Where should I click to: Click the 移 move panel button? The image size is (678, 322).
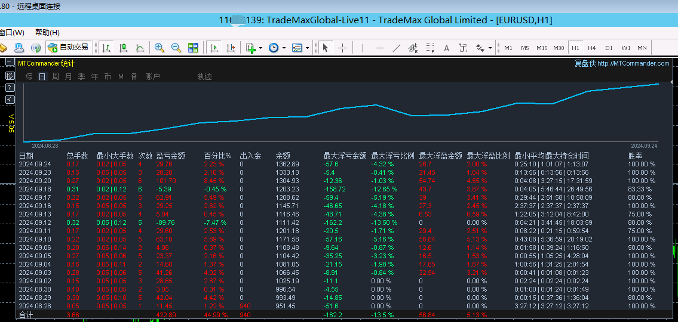pyautogui.click(x=10, y=76)
